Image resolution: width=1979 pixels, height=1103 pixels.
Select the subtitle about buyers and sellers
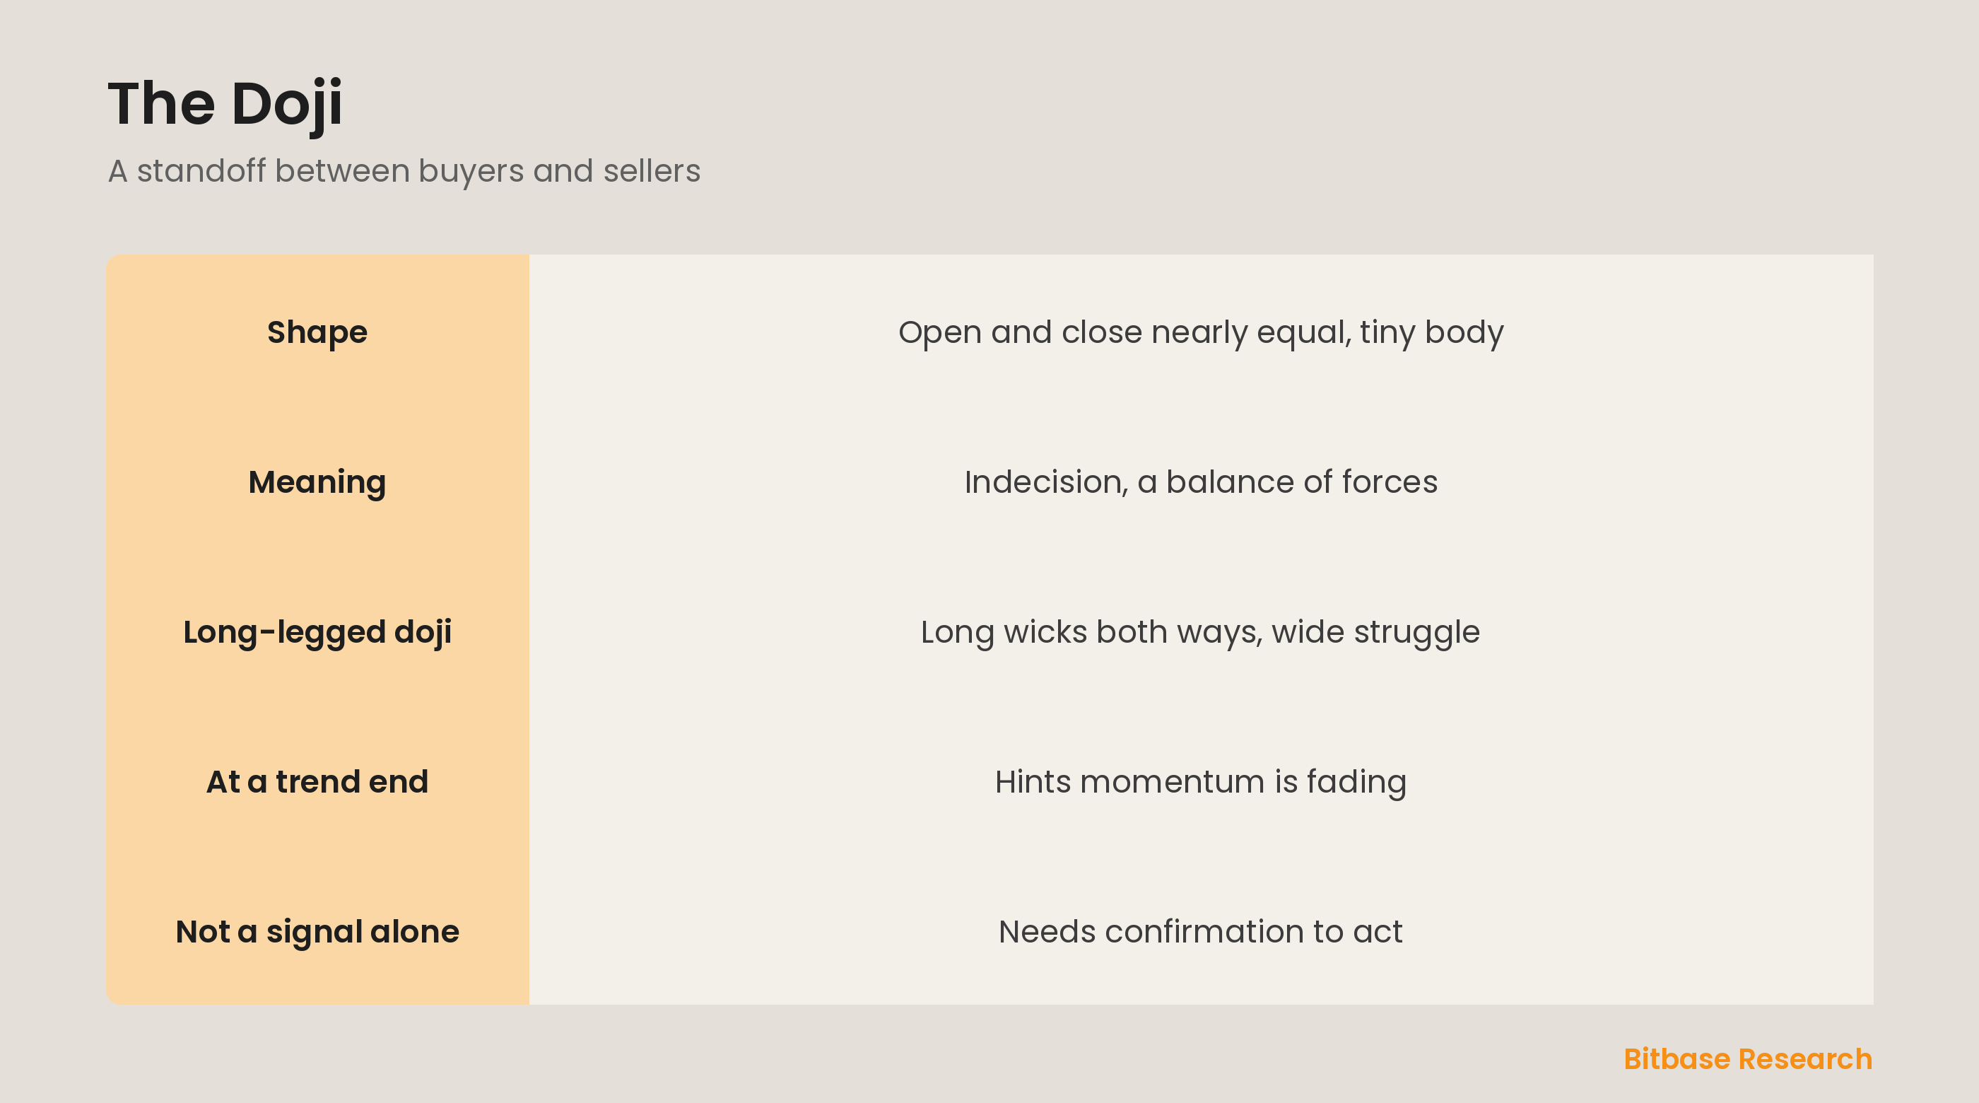click(x=404, y=170)
